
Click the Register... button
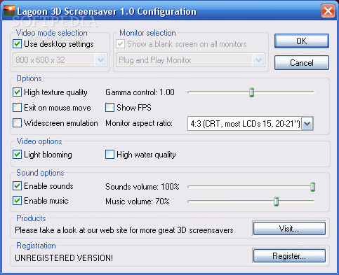[x=289, y=256]
